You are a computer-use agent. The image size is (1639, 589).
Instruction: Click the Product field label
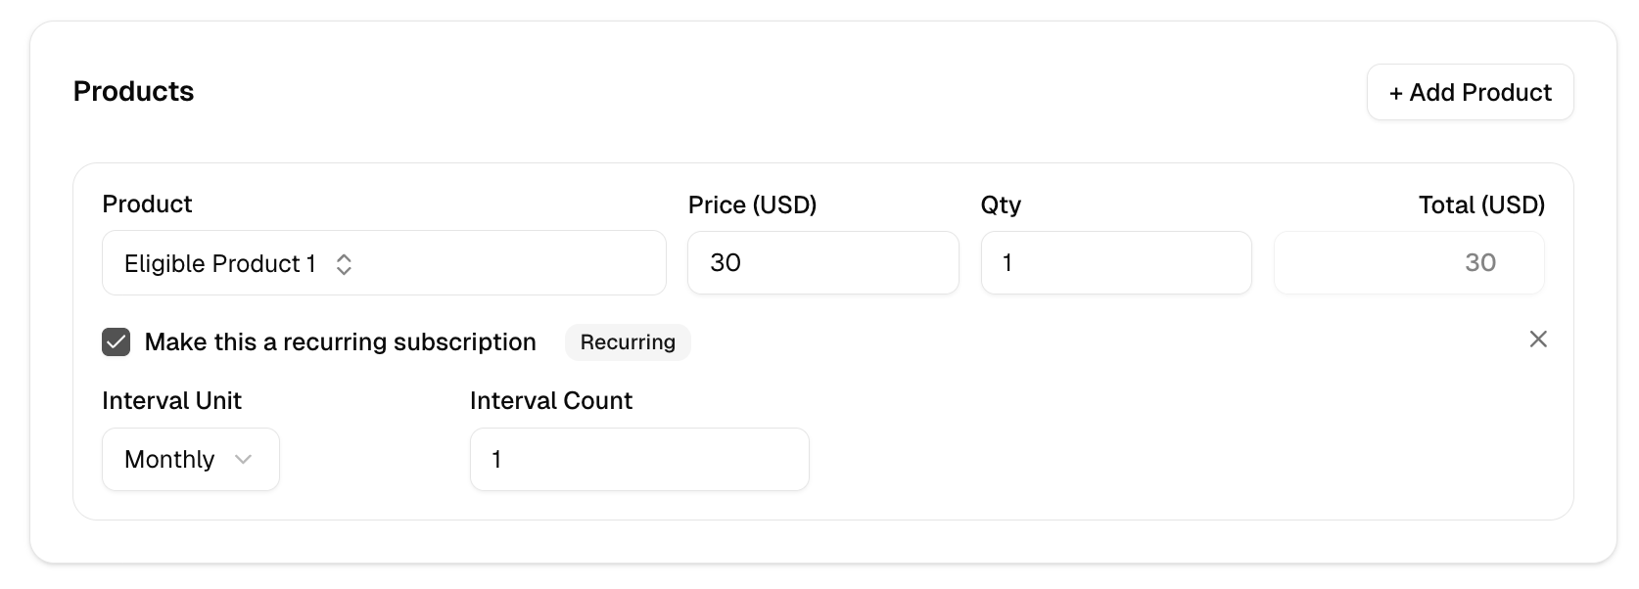[147, 204]
